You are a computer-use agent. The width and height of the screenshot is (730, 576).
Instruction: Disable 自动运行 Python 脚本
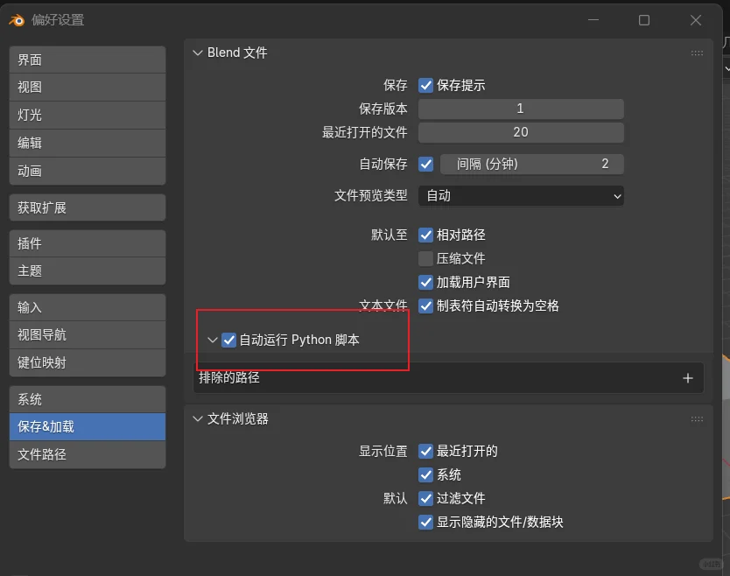(x=229, y=340)
